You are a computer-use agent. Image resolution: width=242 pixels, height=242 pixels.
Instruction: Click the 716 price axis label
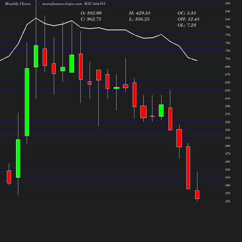(227, 59)
